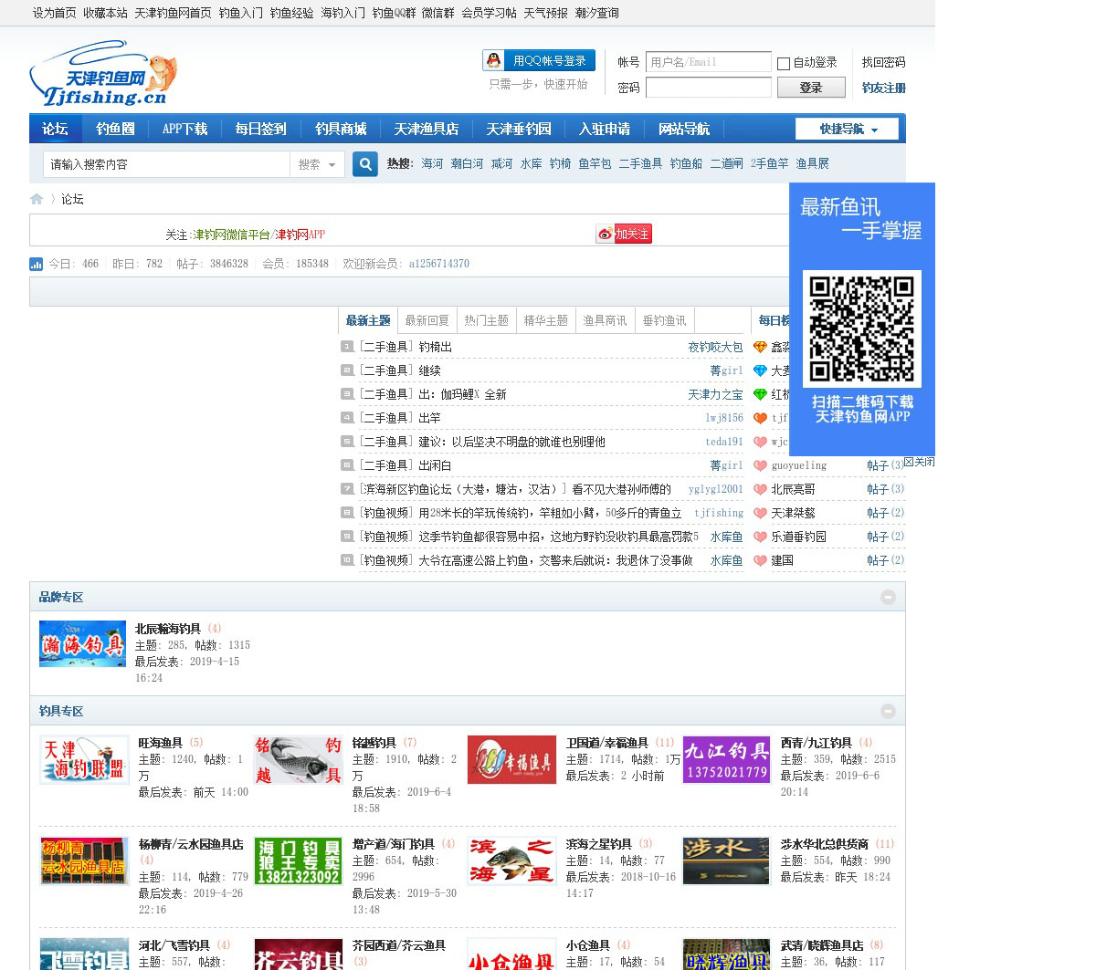Click the home icon in breadcrumb
This screenshot has width=1096, height=970.
pyautogui.click(x=37, y=199)
